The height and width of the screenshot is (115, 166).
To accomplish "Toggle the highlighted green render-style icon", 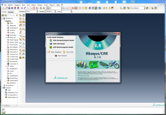I will click(x=96, y=8).
